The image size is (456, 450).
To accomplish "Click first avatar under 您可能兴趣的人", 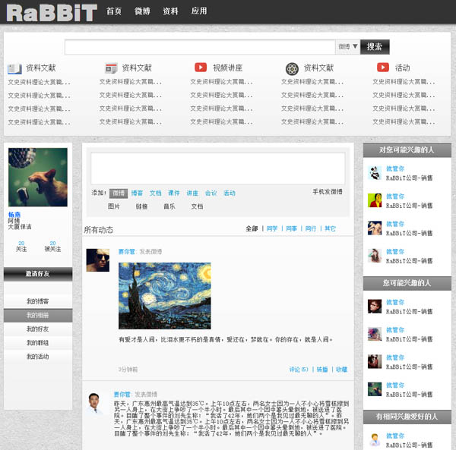I will point(375,307).
